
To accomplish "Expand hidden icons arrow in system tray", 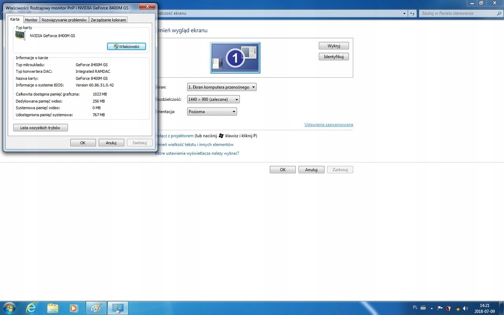I will [x=431, y=308].
